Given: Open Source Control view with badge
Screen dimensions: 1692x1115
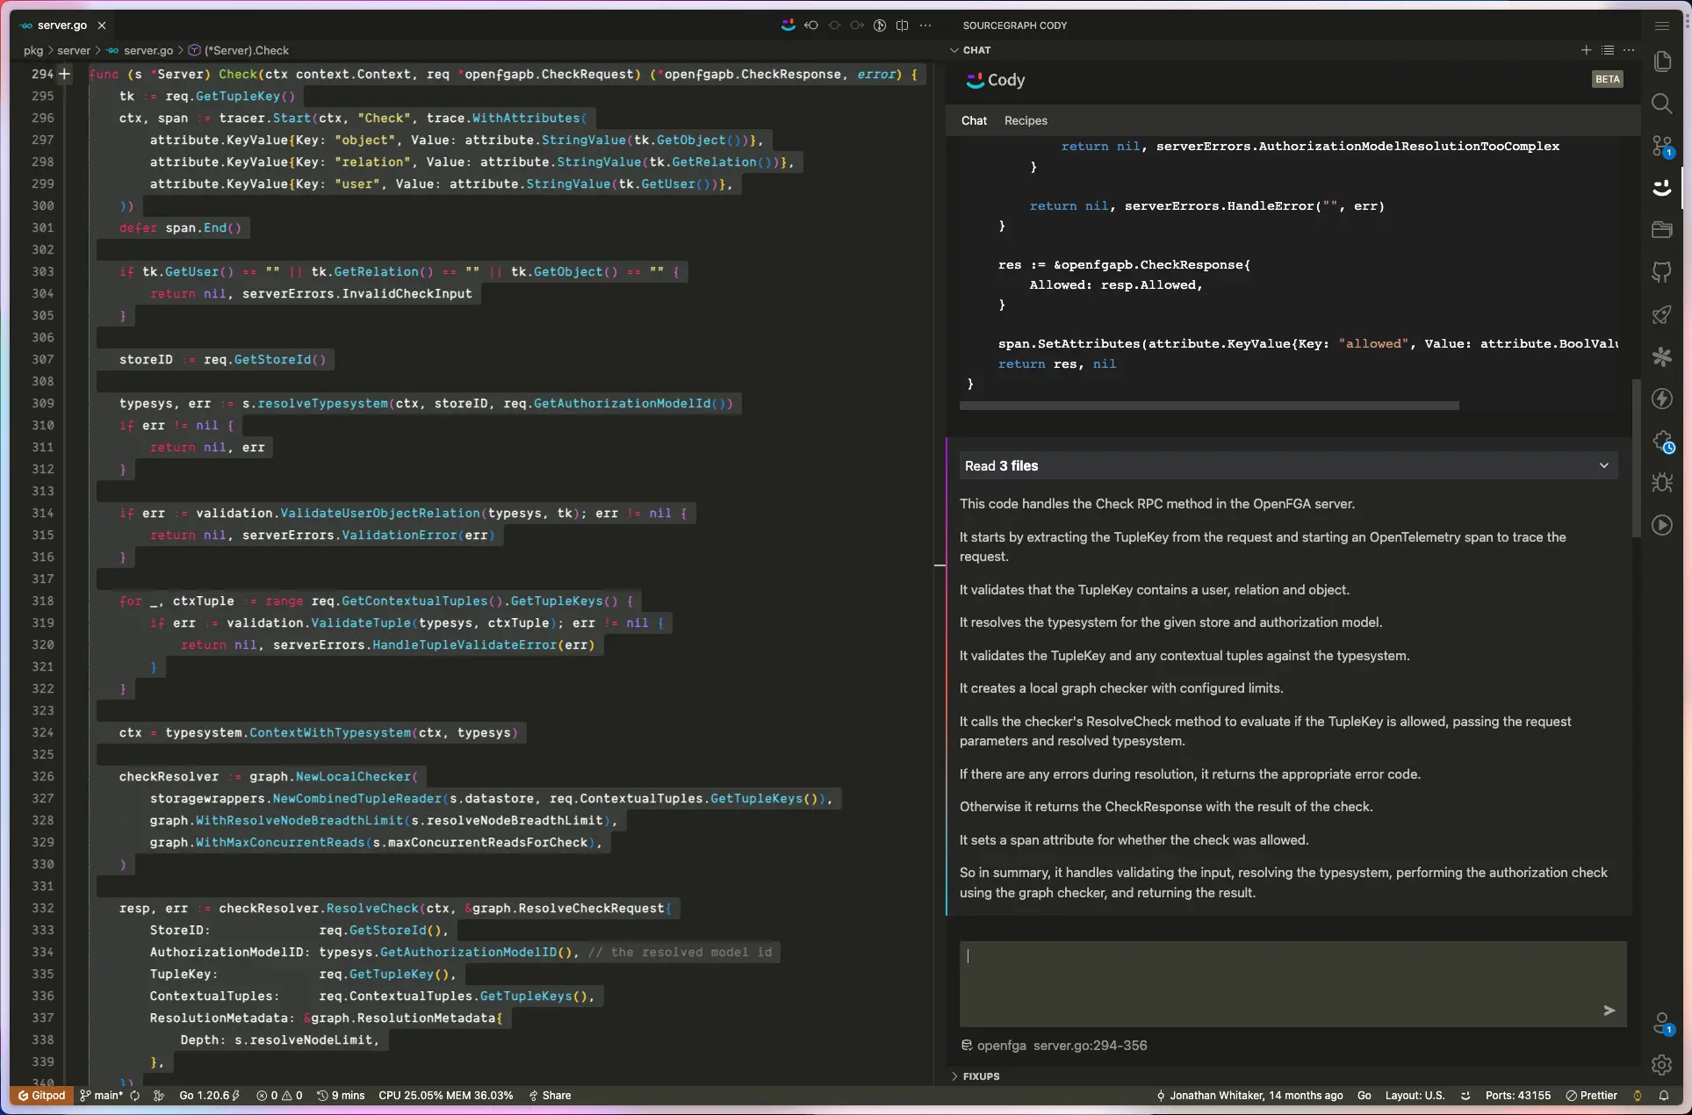Looking at the screenshot, I should pyautogui.click(x=1661, y=146).
